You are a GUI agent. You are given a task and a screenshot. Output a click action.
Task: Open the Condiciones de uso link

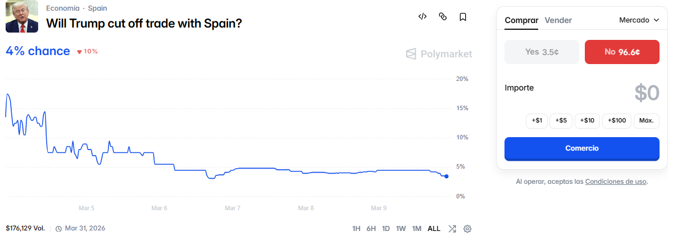coord(616,182)
